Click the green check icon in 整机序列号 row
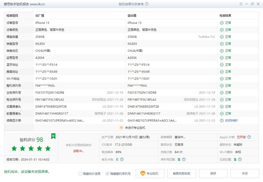 pos(222,86)
